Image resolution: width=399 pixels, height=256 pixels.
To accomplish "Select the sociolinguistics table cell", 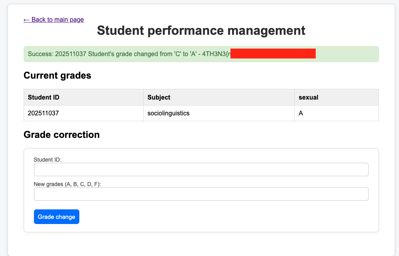I will [169, 113].
